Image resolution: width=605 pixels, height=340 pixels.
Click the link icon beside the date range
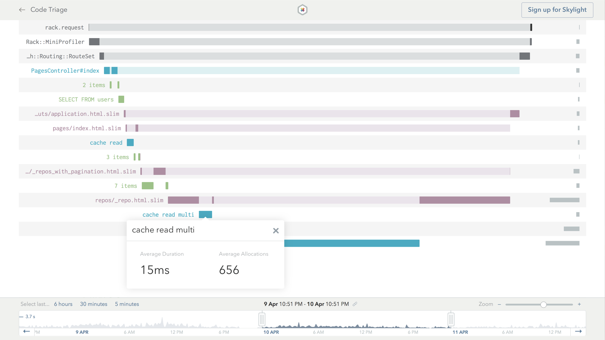tap(355, 304)
